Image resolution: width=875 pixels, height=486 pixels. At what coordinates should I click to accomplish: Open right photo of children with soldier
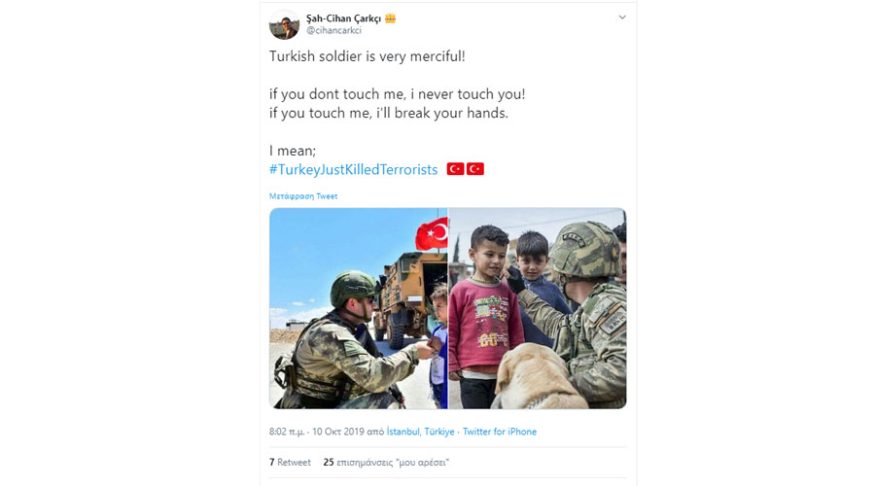538,308
